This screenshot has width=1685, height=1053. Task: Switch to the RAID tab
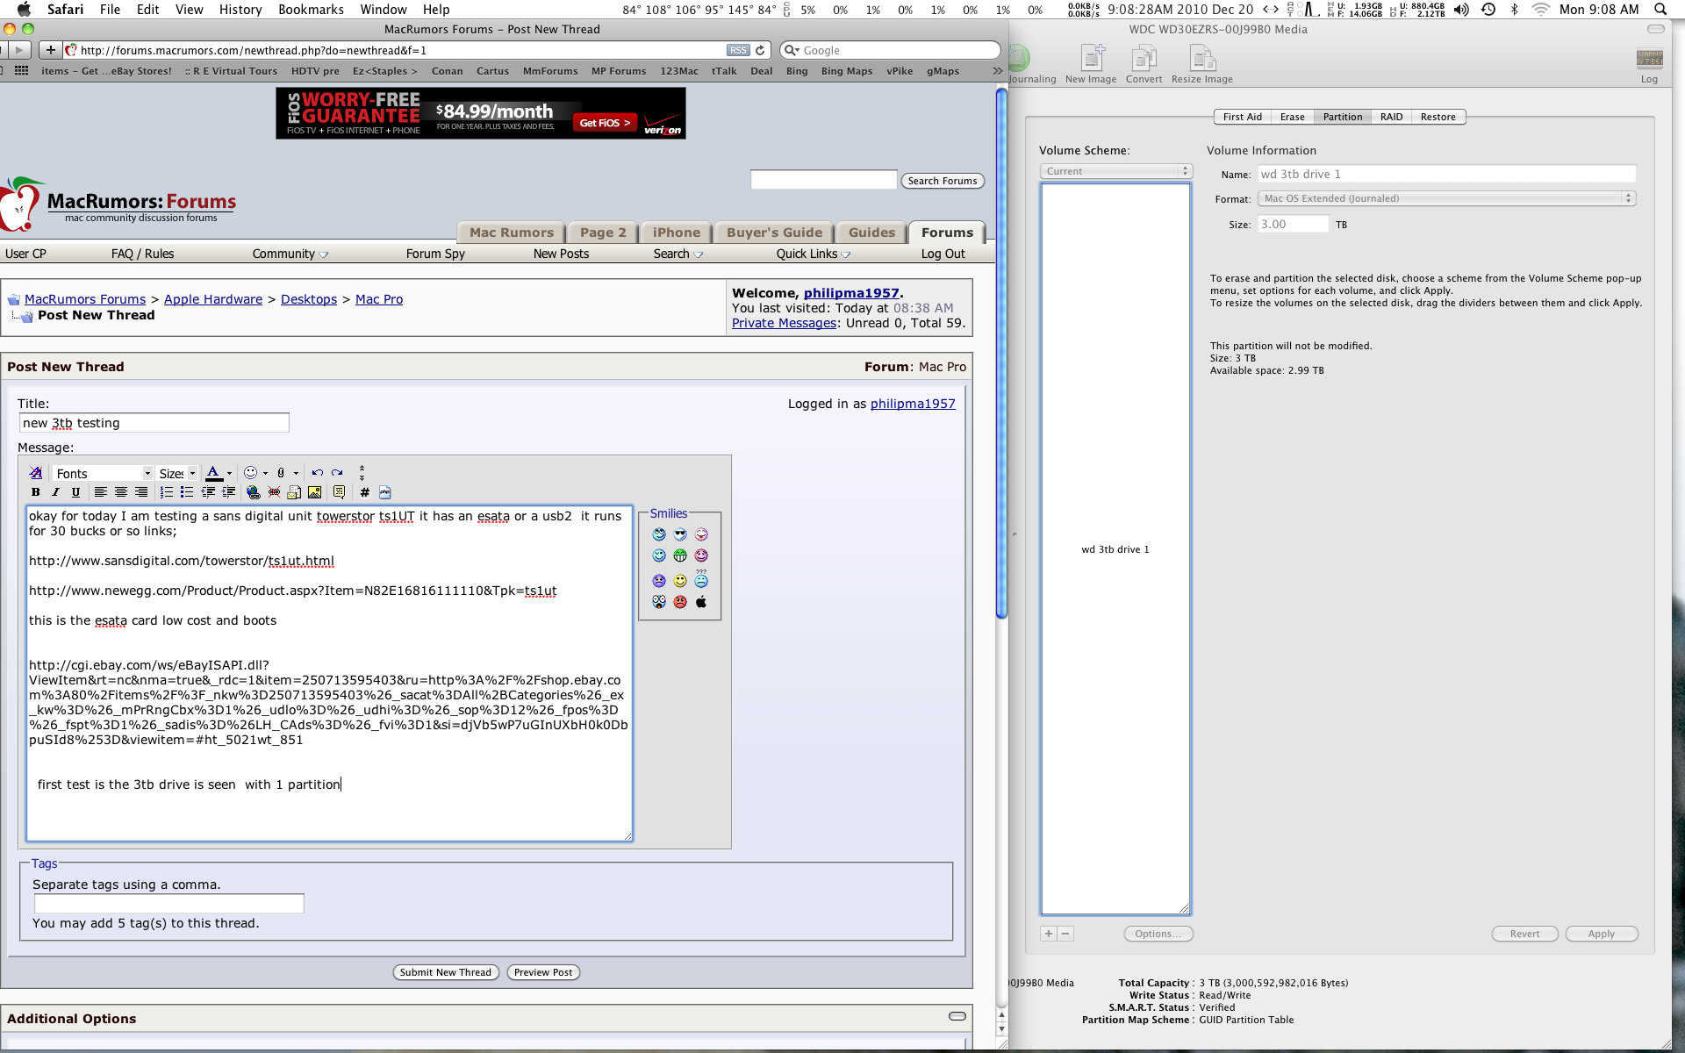1391,117
